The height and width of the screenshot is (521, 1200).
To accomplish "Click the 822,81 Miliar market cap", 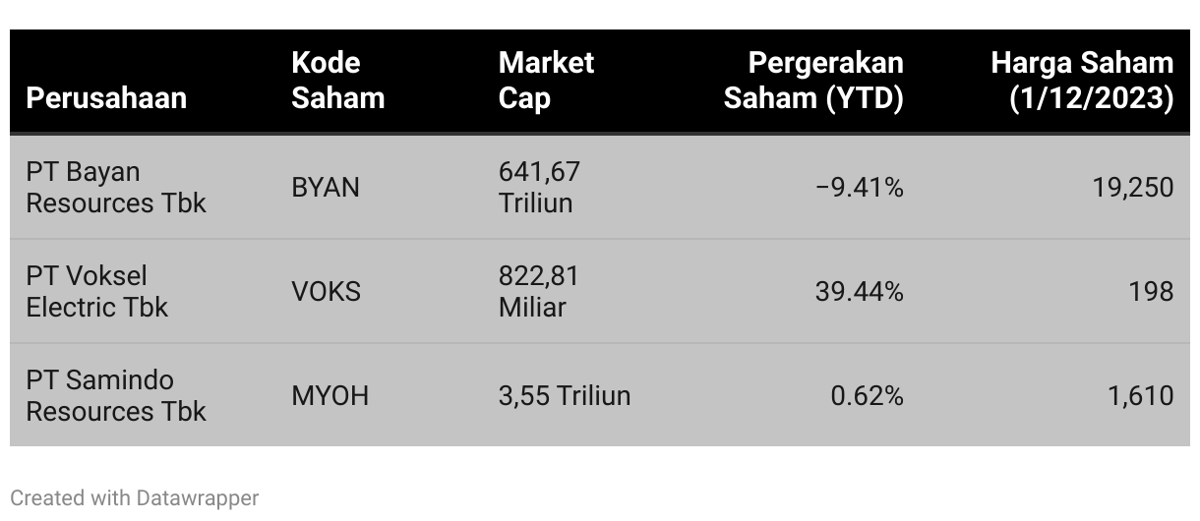I will click(x=538, y=291).
